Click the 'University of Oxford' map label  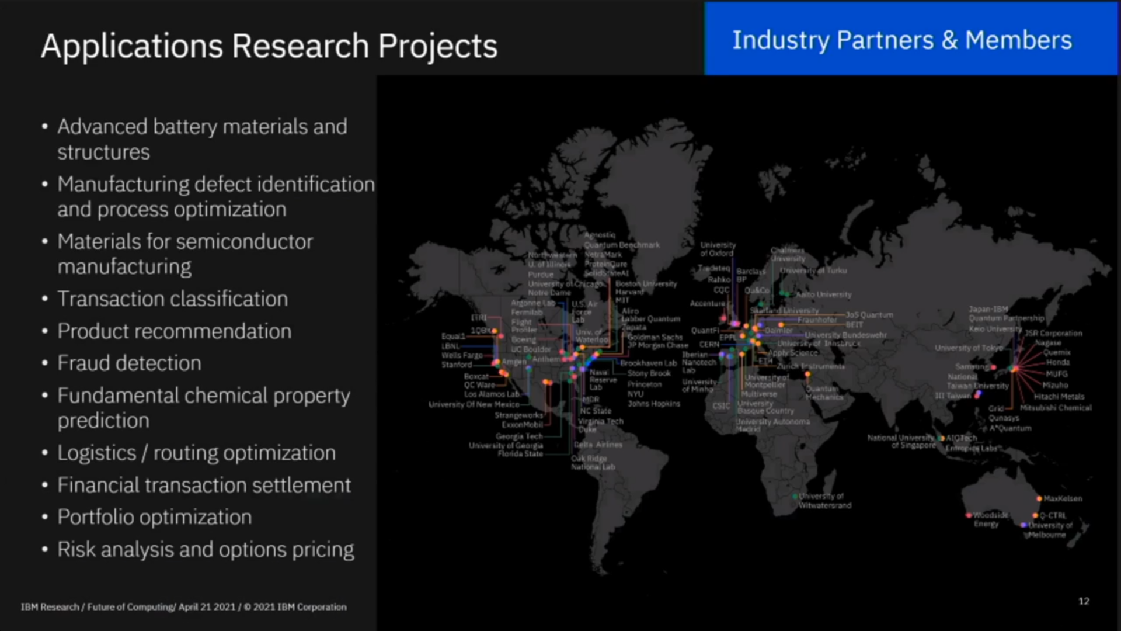(x=718, y=249)
